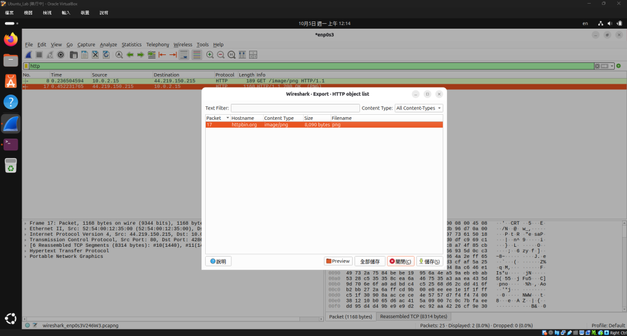Click the display filter bookmark icon

click(26, 66)
